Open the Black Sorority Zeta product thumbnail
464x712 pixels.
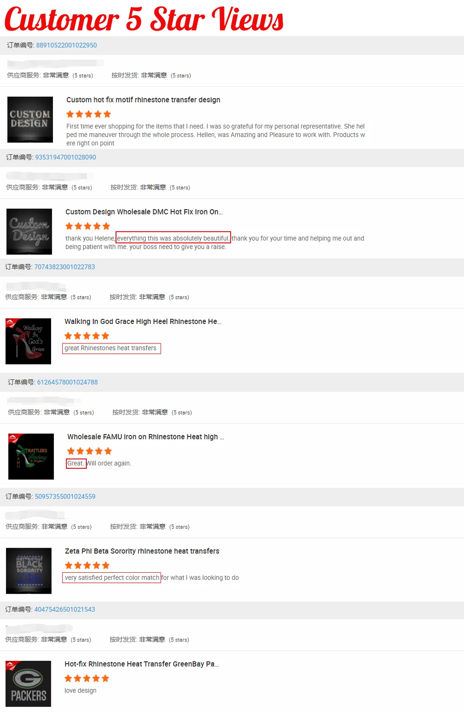[x=29, y=571]
